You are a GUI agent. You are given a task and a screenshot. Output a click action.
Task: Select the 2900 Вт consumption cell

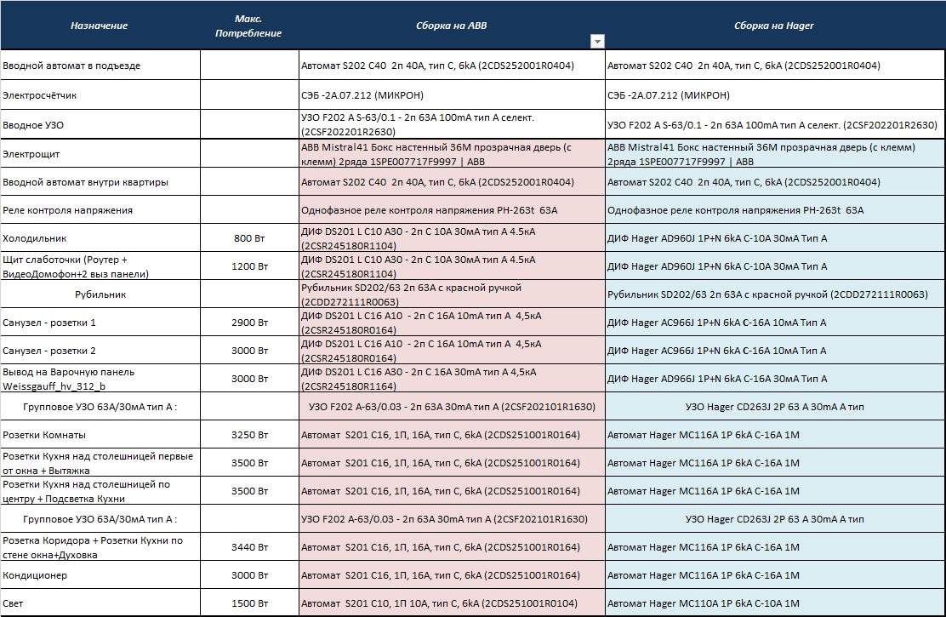click(249, 323)
